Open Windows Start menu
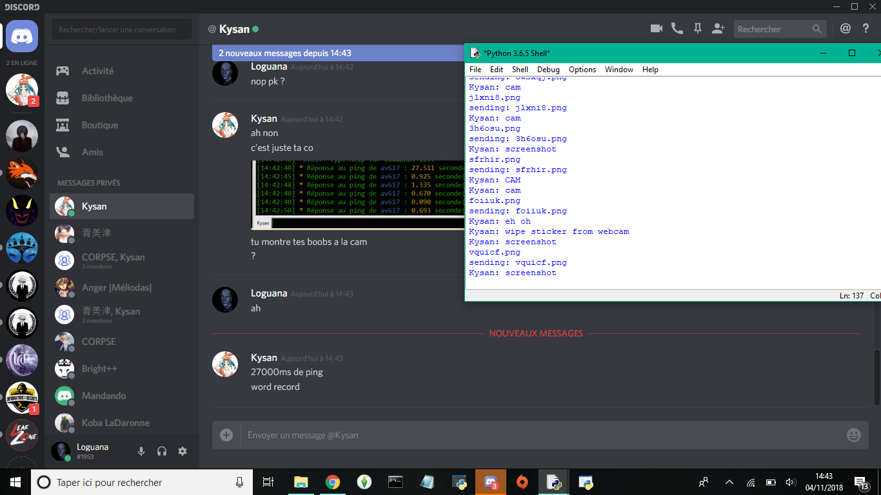This screenshot has width=881, height=495. point(15,482)
